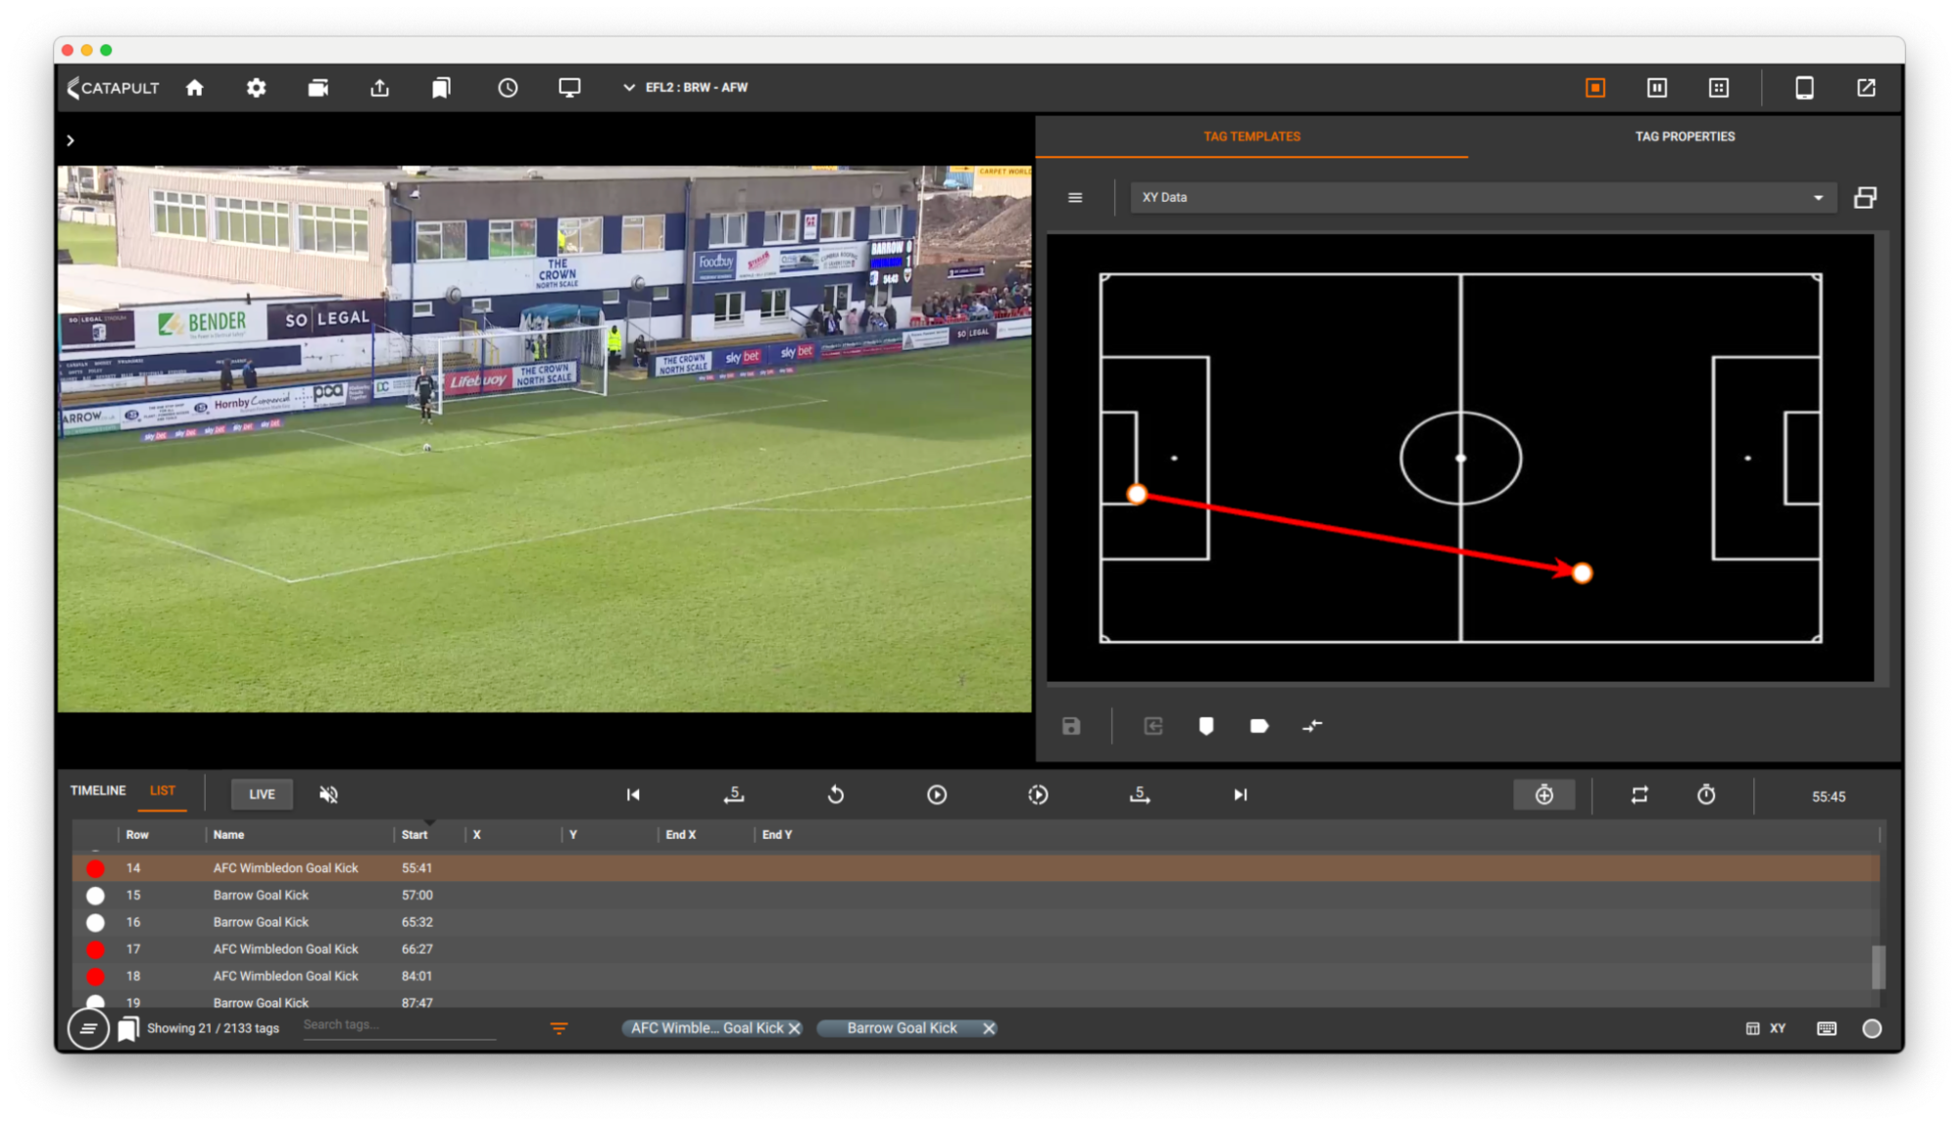This screenshot has width=1959, height=1125.
Task: Click the duplicate window icon beside XY Data
Action: coord(1865,197)
